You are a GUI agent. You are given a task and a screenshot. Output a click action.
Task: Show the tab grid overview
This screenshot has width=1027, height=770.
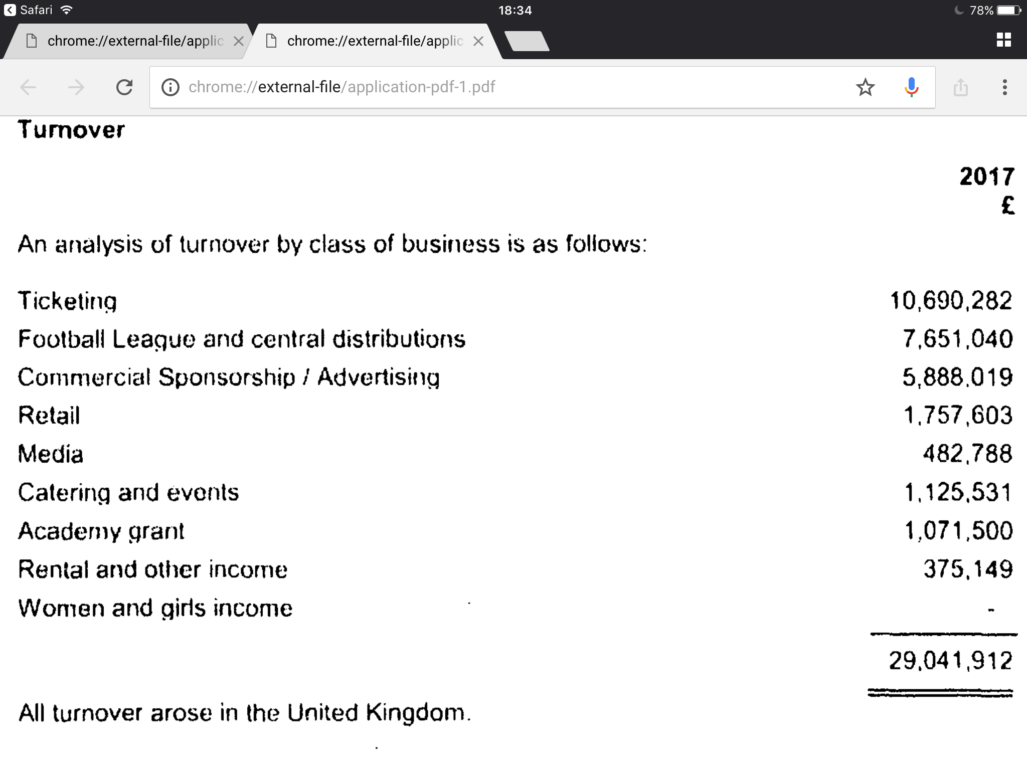click(x=1004, y=40)
